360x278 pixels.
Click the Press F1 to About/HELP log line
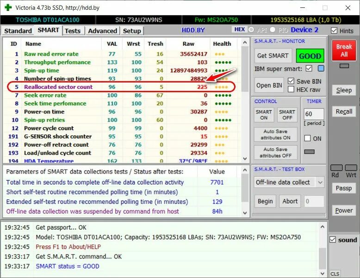point(68,247)
